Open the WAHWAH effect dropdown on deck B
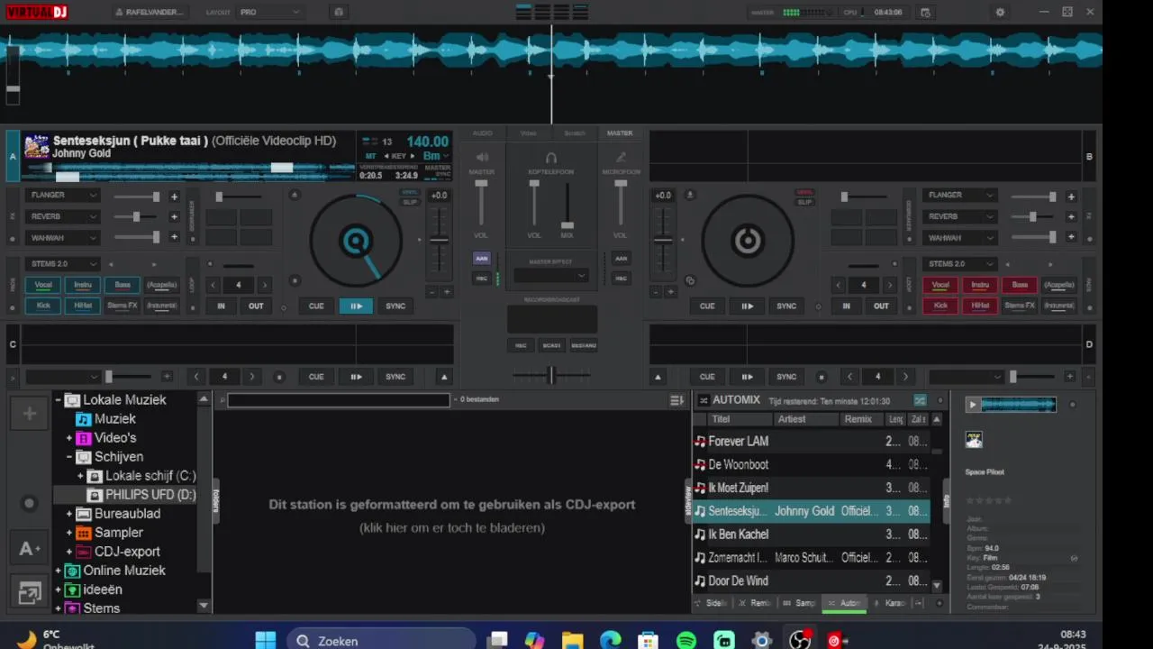Viewport: 1153px width, 649px height. point(960,238)
